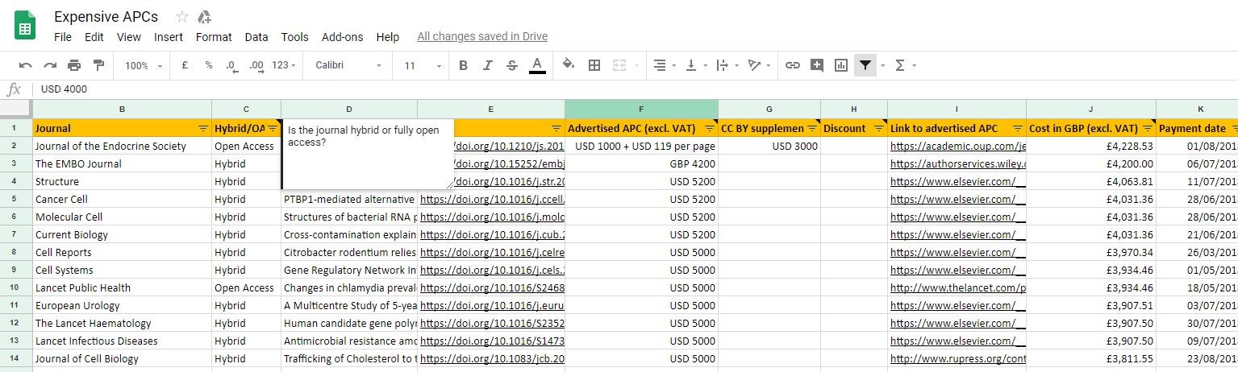Click the insert link icon
The width and height of the screenshot is (1238, 372).
point(793,65)
